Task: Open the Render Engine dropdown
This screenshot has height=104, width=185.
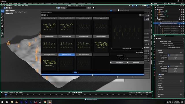Action: click(x=176, y=42)
